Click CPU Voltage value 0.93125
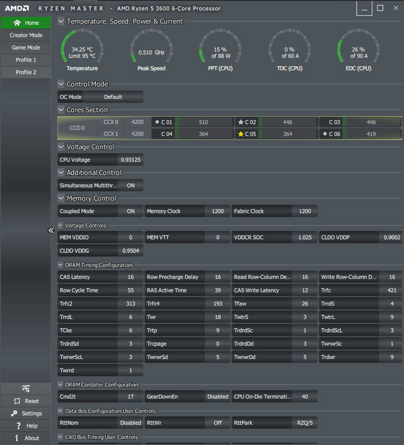The height and width of the screenshot is (445, 404). (131, 160)
